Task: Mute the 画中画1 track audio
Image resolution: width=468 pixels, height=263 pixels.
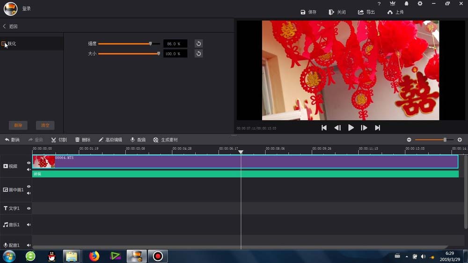Action: point(29,193)
